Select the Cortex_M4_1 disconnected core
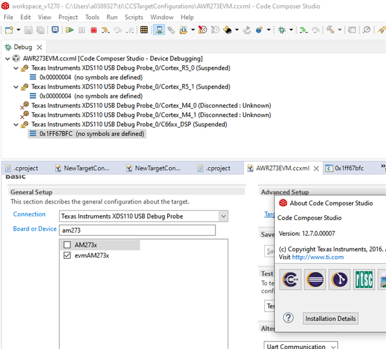 coord(151,115)
